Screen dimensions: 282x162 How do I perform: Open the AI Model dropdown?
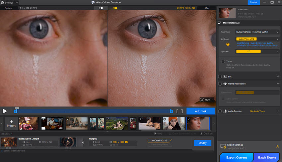(257, 39)
